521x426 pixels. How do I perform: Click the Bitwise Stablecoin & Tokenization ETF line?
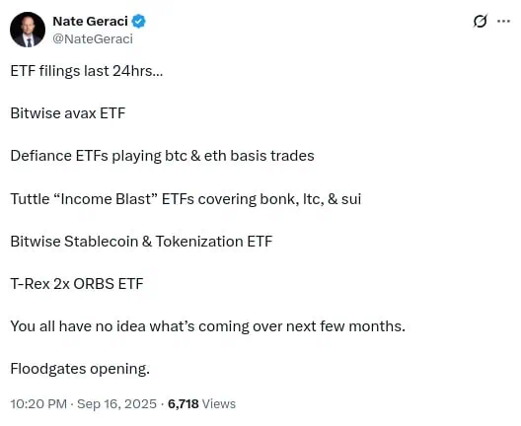141,242
